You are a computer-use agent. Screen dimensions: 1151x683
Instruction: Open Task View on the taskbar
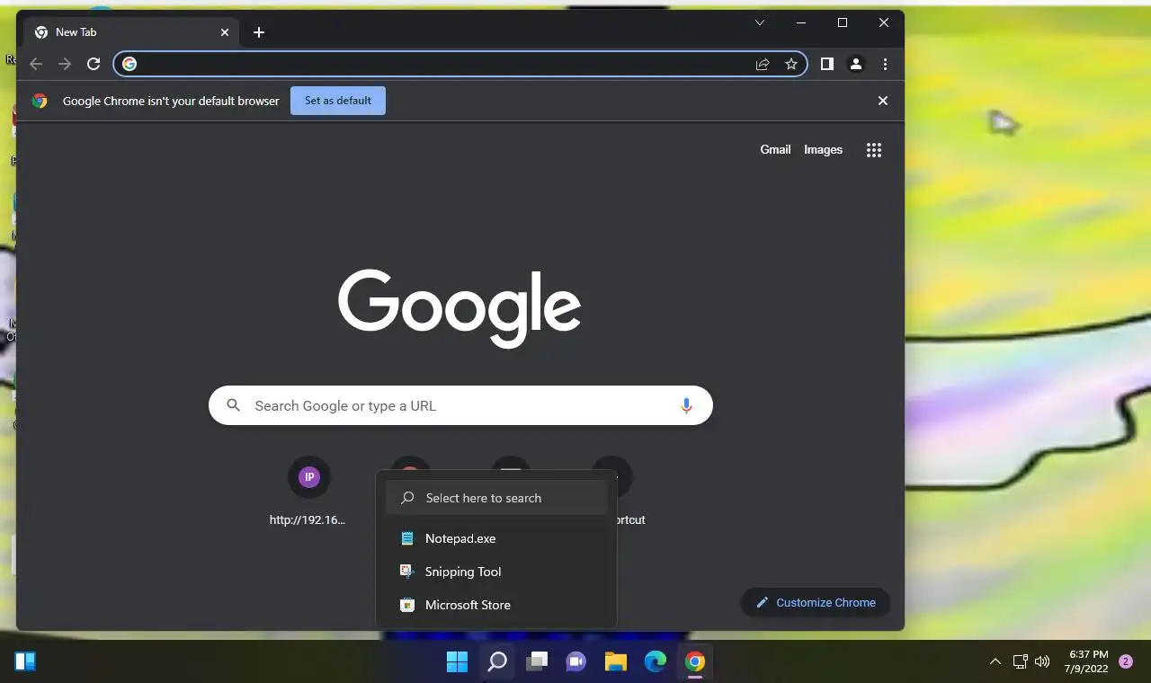tap(537, 662)
